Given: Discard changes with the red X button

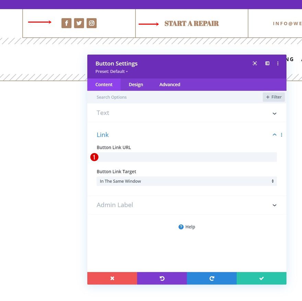Looking at the screenshot, I should click(112, 278).
